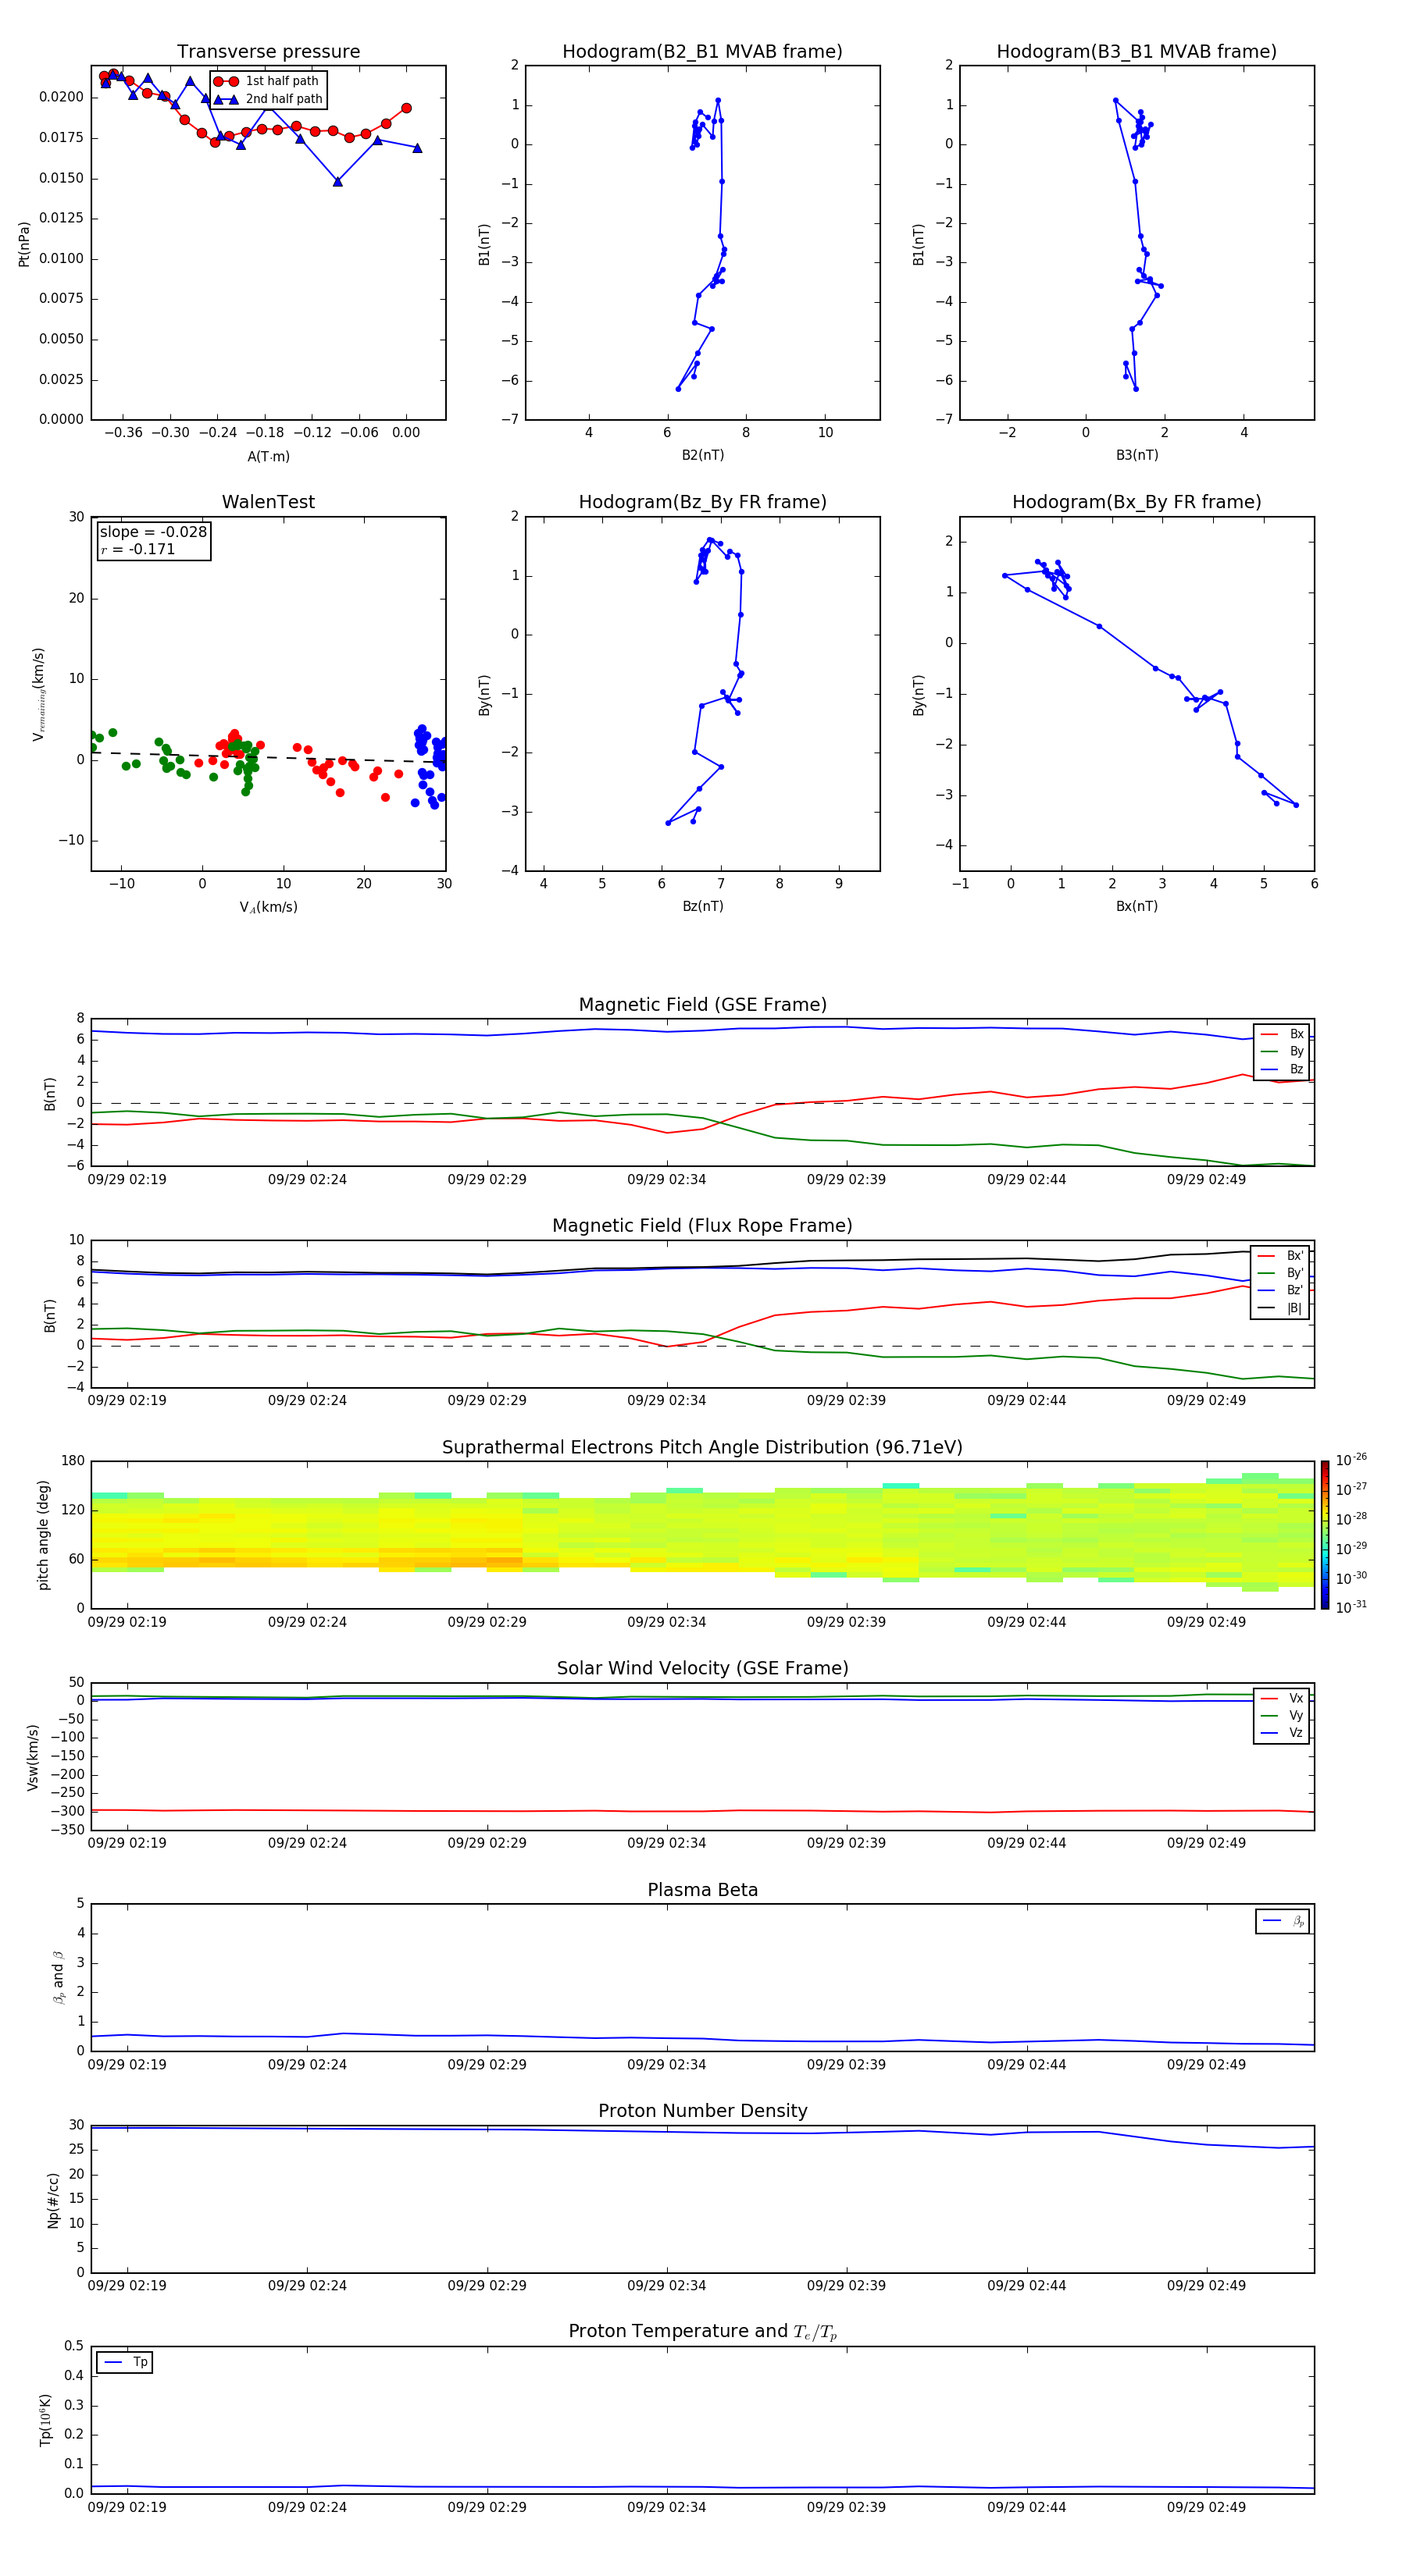Click the 'WalenTest' plot title
The image size is (1406, 2576).
tap(268, 502)
